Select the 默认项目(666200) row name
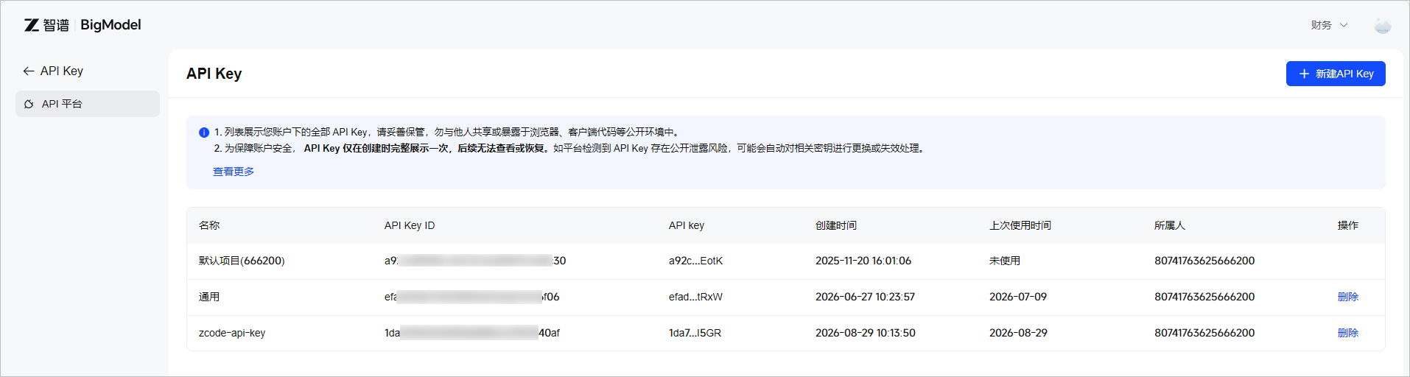The width and height of the screenshot is (1410, 377). point(242,261)
